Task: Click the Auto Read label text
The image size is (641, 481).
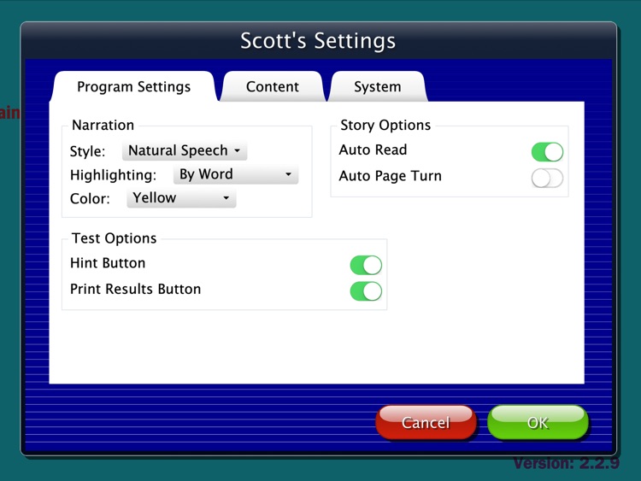Action: (373, 150)
